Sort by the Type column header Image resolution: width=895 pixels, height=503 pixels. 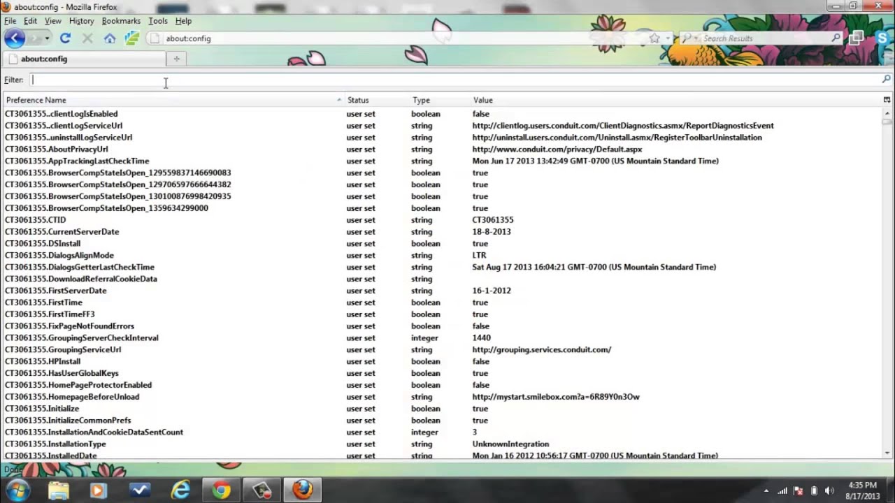tap(440, 100)
